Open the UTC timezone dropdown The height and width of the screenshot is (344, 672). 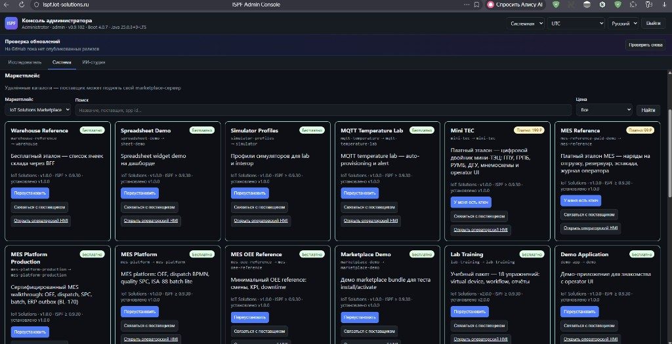tap(576, 24)
